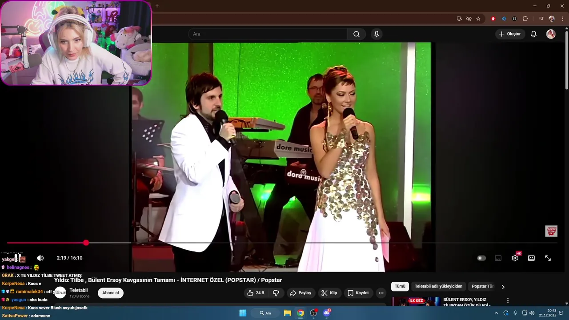569x320 pixels.
Task: Open Discord from the taskbar
Action: tap(327, 313)
